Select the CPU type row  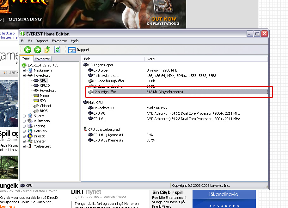click(x=177, y=70)
